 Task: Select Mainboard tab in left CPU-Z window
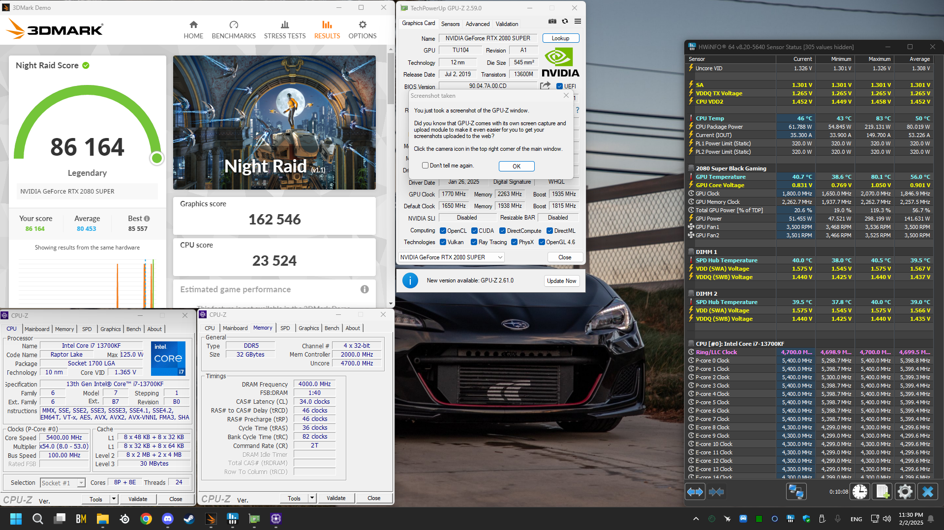[37, 329]
